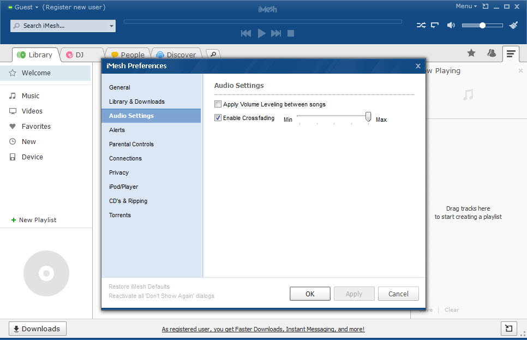Select Alerts preferences category
The width and height of the screenshot is (527, 340).
(x=151, y=130)
